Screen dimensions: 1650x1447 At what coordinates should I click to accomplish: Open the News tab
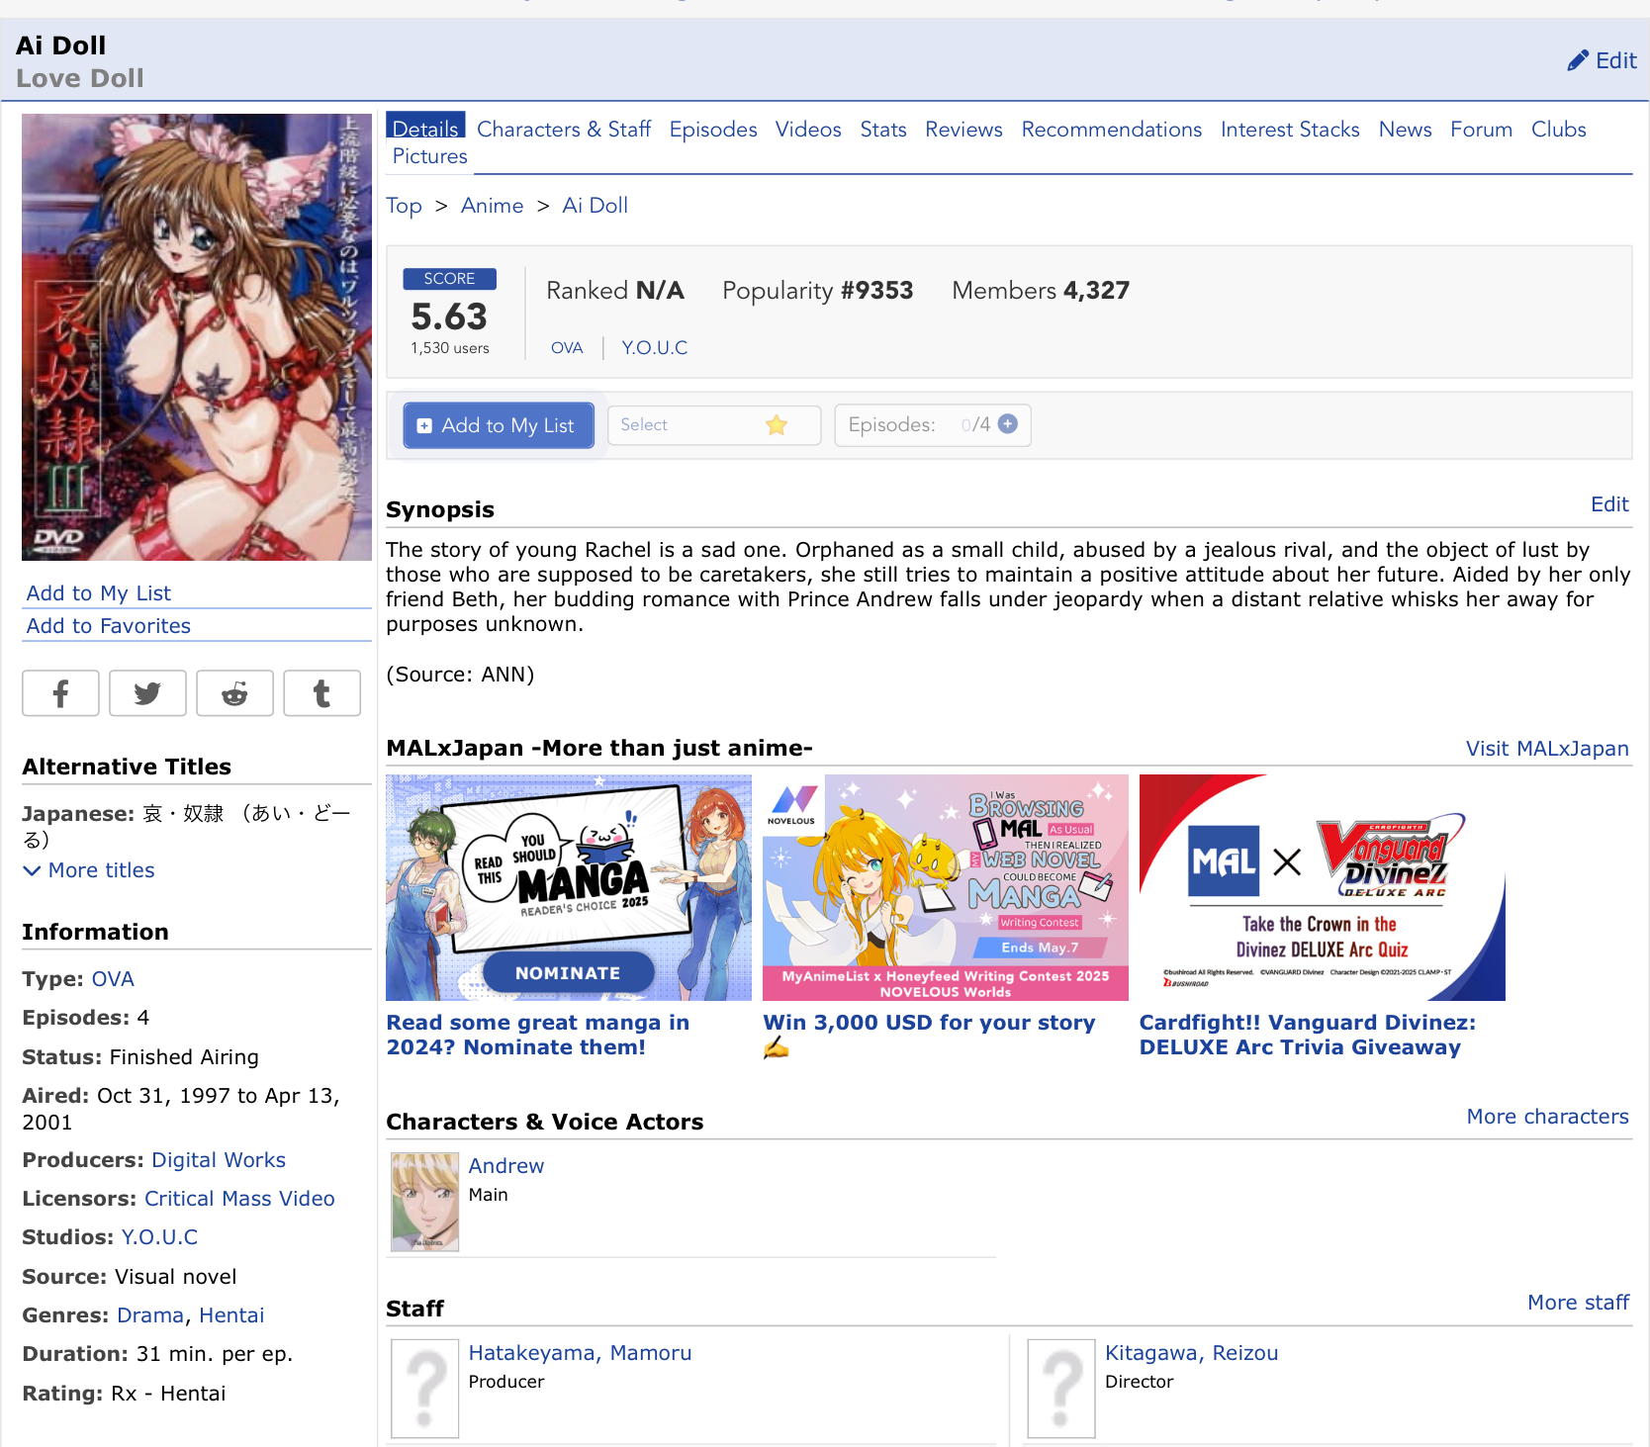click(x=1405, y=130)
